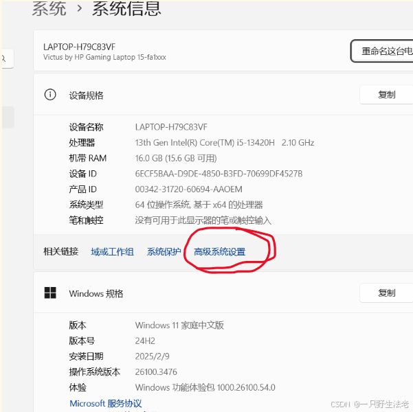Click the 系统信息 page title
The width and height of the screenshot is (413, 412).
click(126, 8)
